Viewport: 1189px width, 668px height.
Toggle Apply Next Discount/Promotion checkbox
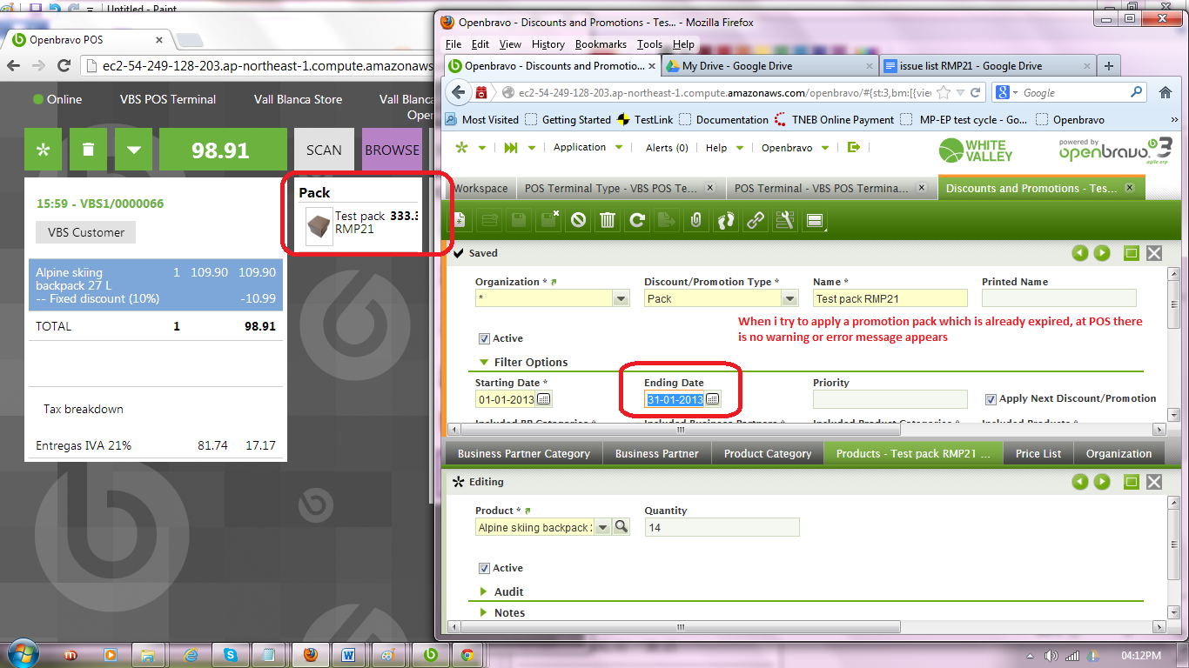click(x=991, y=399)
